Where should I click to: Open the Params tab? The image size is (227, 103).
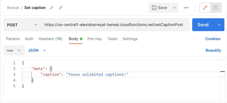13,39
